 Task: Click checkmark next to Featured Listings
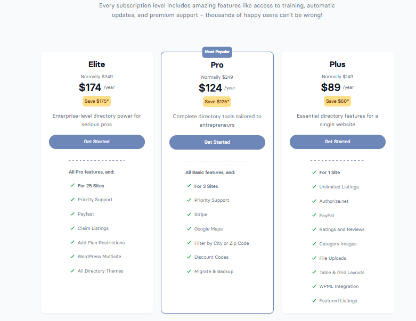(x=314, y=301)
